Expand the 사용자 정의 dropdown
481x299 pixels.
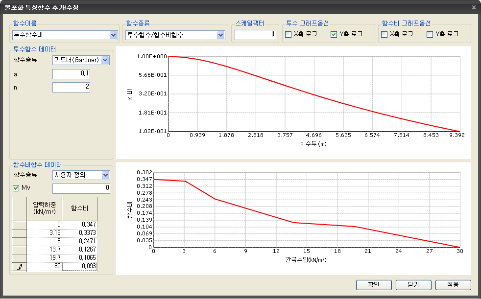coord(105,175)
